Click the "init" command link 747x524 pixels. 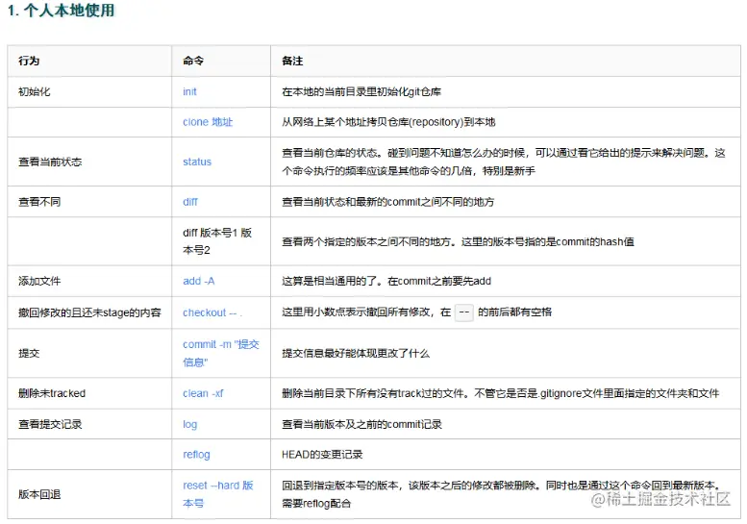pyautogui.click(x=189, y=91)
